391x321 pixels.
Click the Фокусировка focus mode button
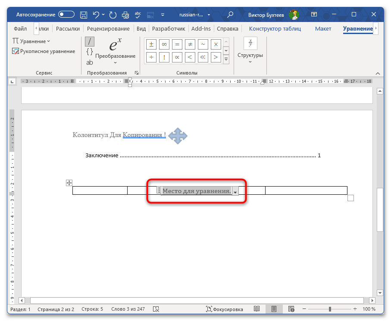click(x=224, y=309)
